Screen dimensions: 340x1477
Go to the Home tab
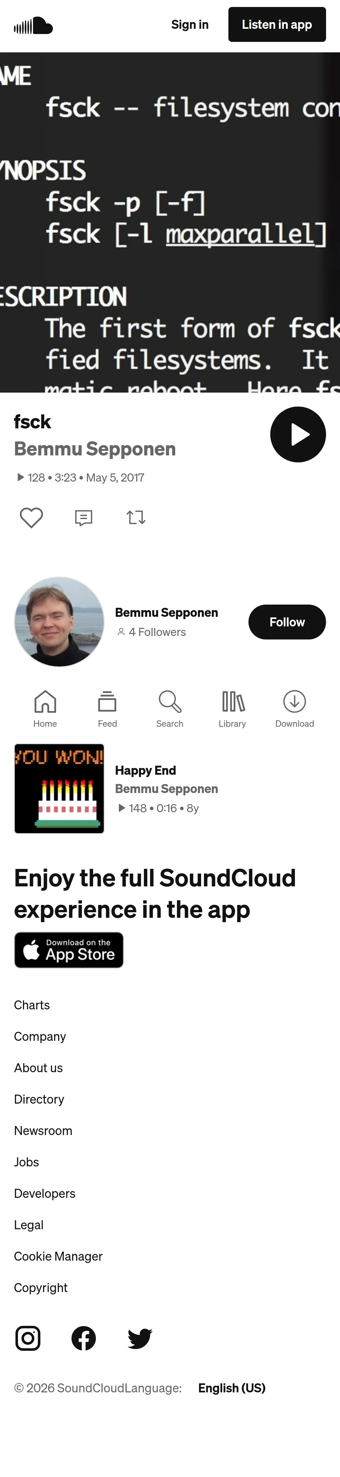pyautogui.click(x=45, y=709)
